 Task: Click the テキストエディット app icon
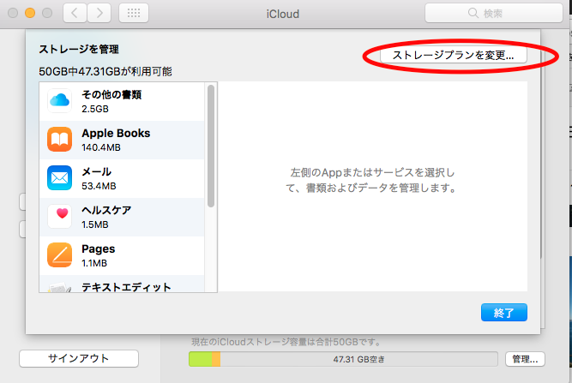(x=59, y=288)
